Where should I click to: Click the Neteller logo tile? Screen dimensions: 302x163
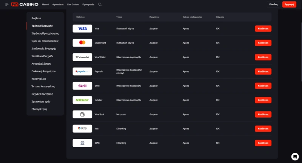point(82,100)
